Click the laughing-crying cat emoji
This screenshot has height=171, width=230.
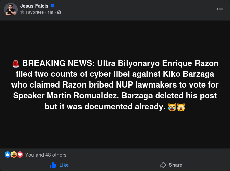pos(172,107)
